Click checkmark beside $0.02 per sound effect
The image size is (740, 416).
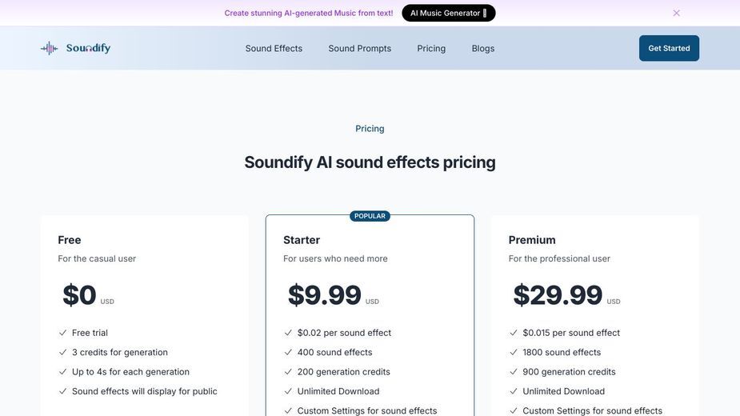tap(288, 333)
